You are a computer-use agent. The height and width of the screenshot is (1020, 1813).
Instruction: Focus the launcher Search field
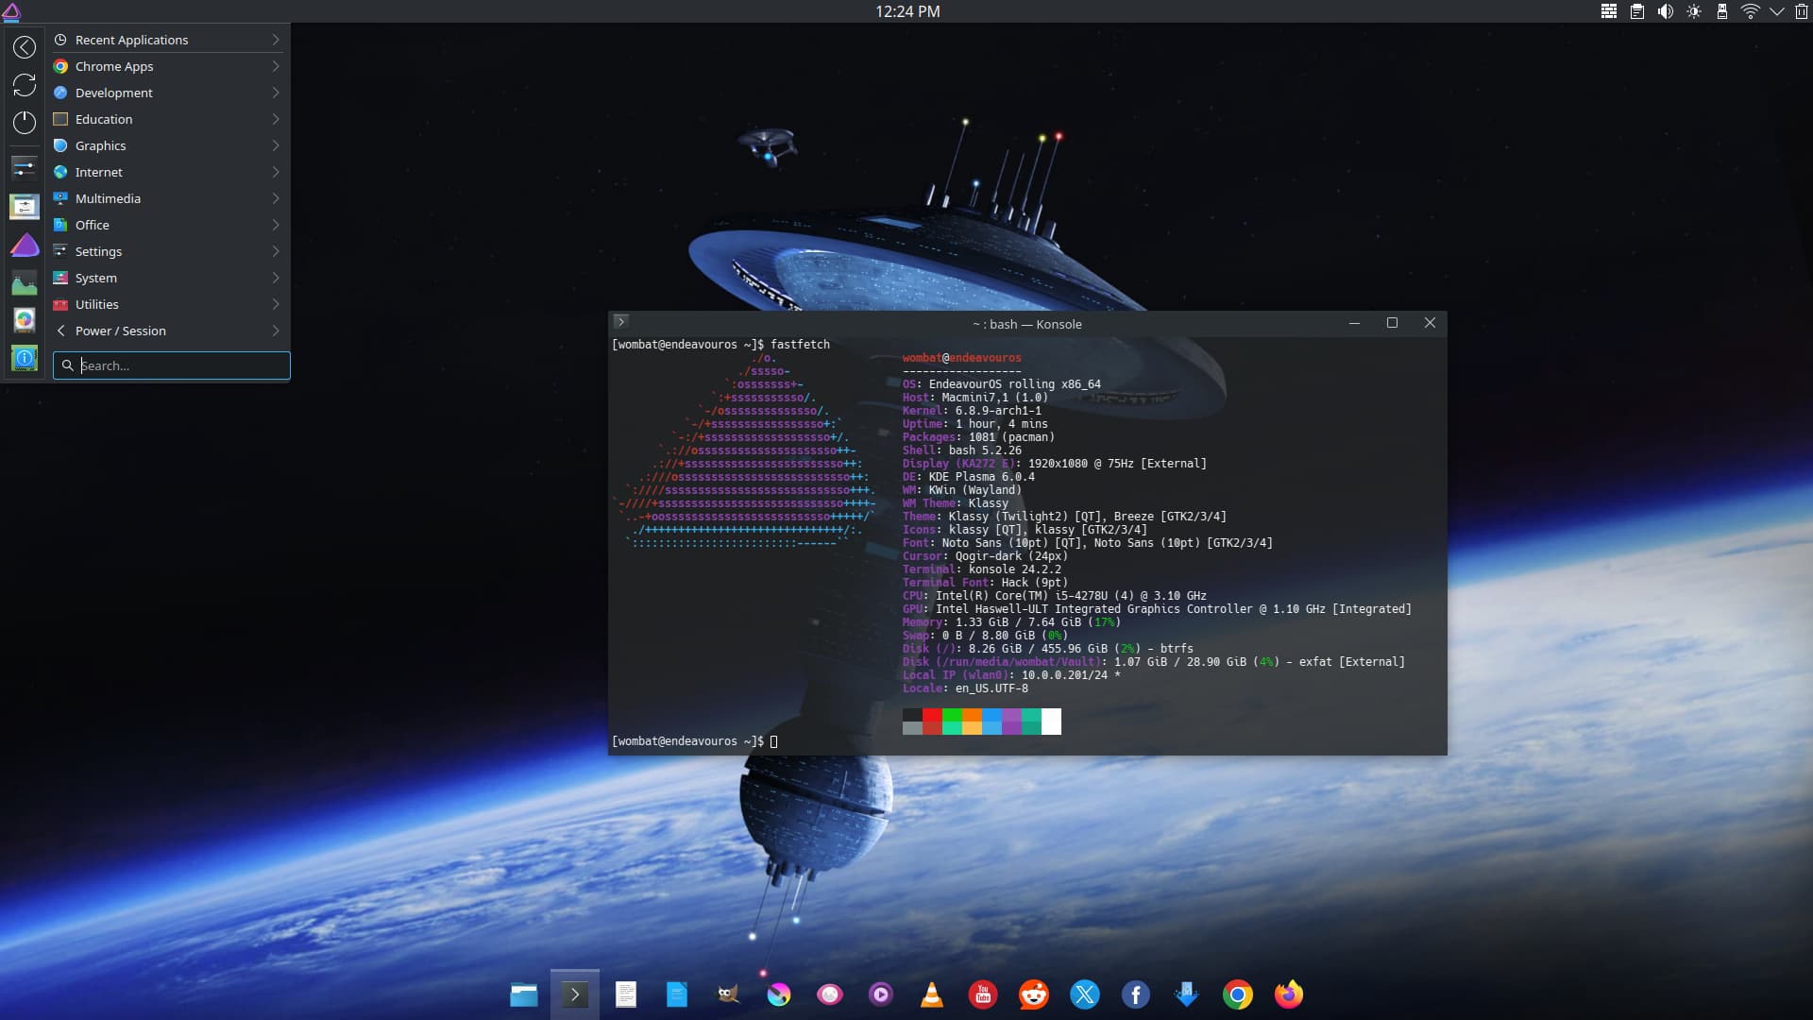(179, 365)
